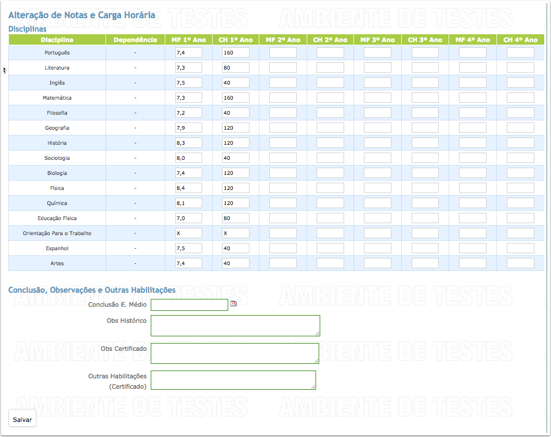Click the MF 1º Ano field for Espanhol

189,249
